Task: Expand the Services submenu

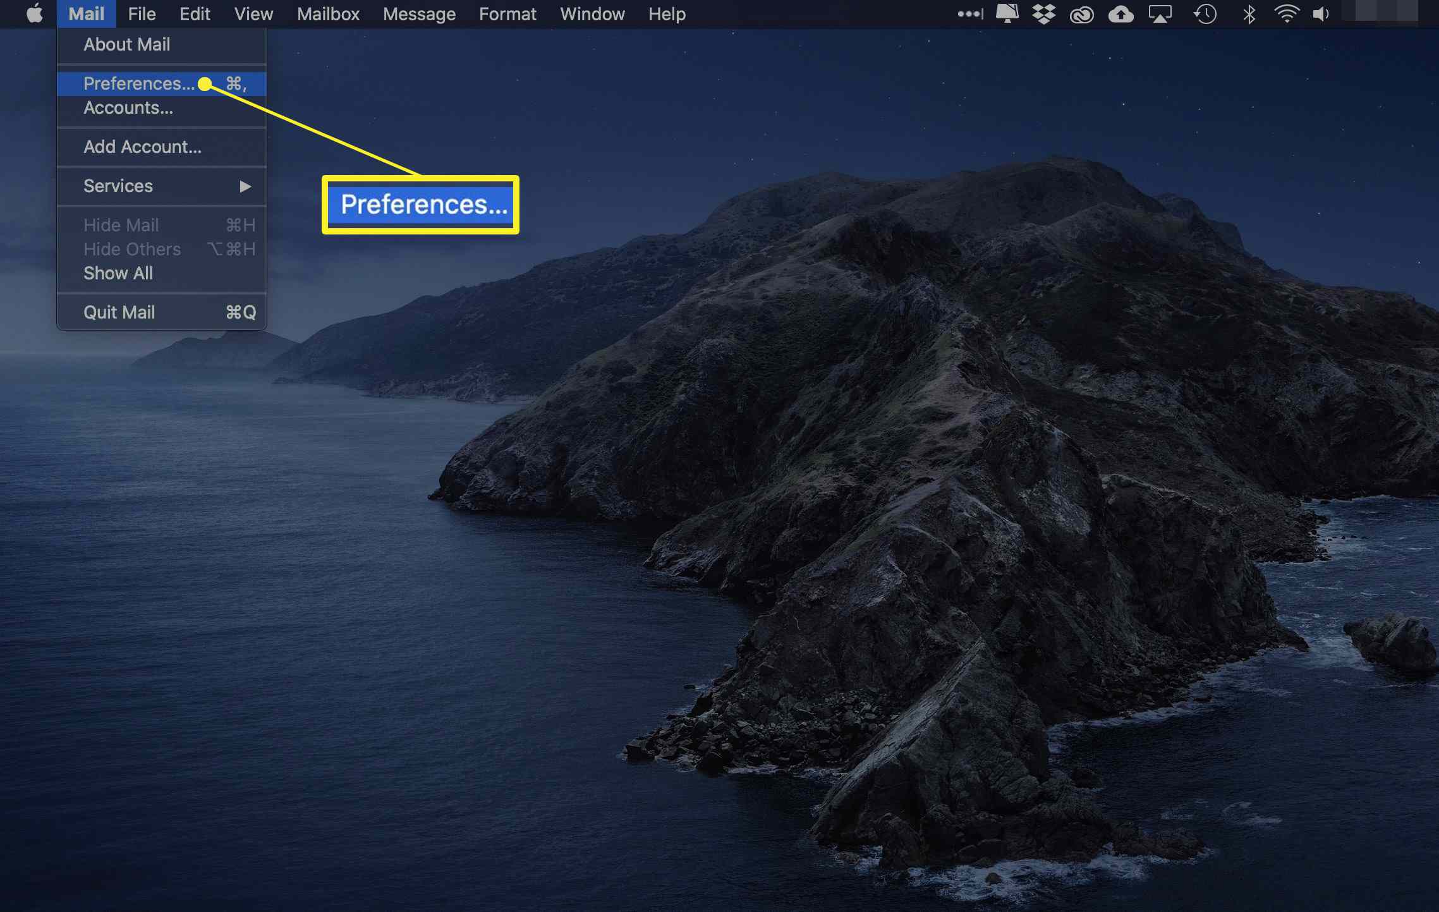Action: (162, 186)
